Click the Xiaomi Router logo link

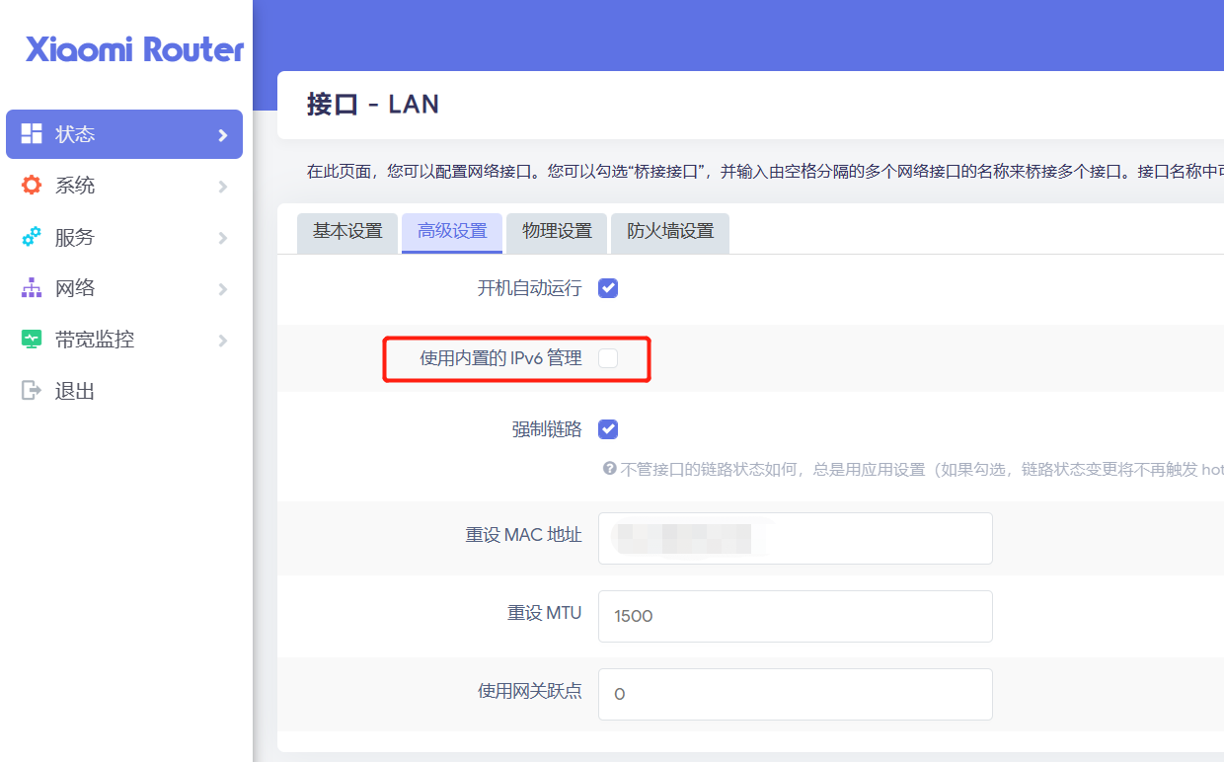point(134,49)
